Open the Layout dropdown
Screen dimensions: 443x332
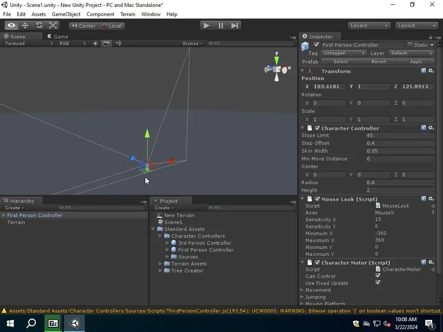tap(417, 26)
